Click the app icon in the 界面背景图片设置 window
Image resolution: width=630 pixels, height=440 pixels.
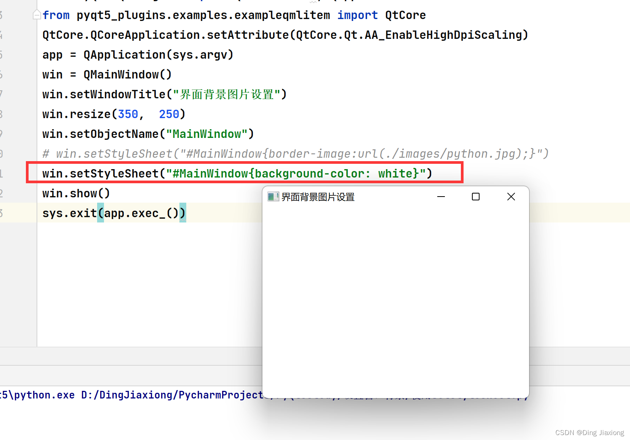273,197
